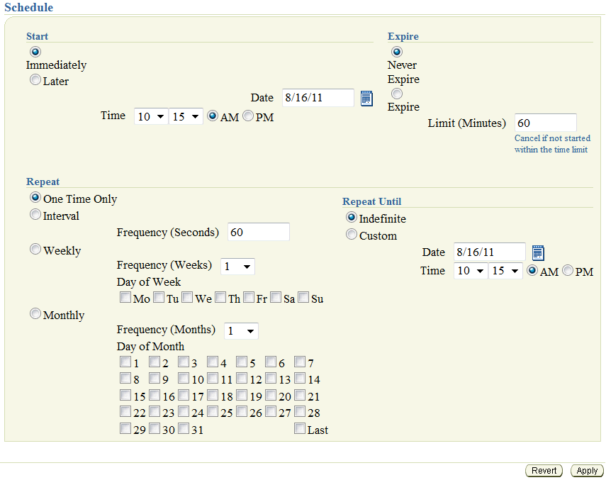Viewport: 606px width, 480px height.
Task: Check day 5 of month box
Action: [242, 362]
